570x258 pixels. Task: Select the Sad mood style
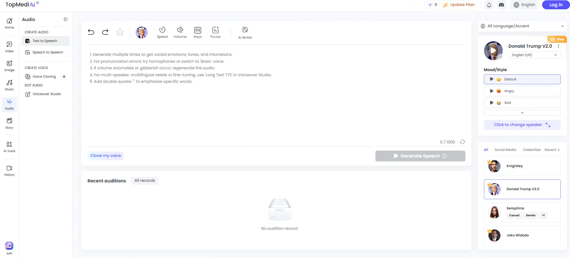pyautogui.click(x=522, y=103)
